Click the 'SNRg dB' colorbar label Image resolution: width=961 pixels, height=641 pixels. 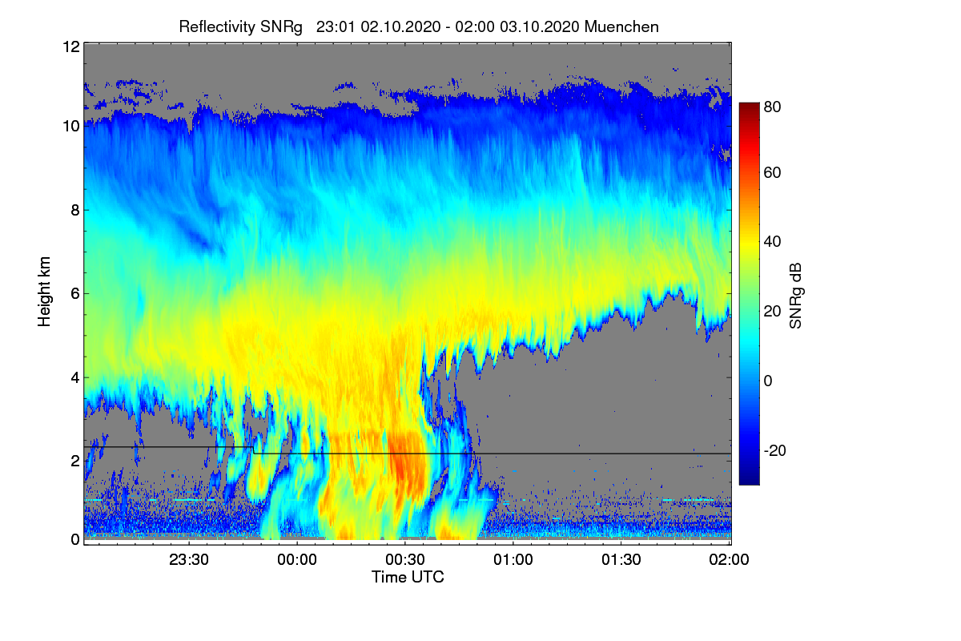tap(795, 294)
